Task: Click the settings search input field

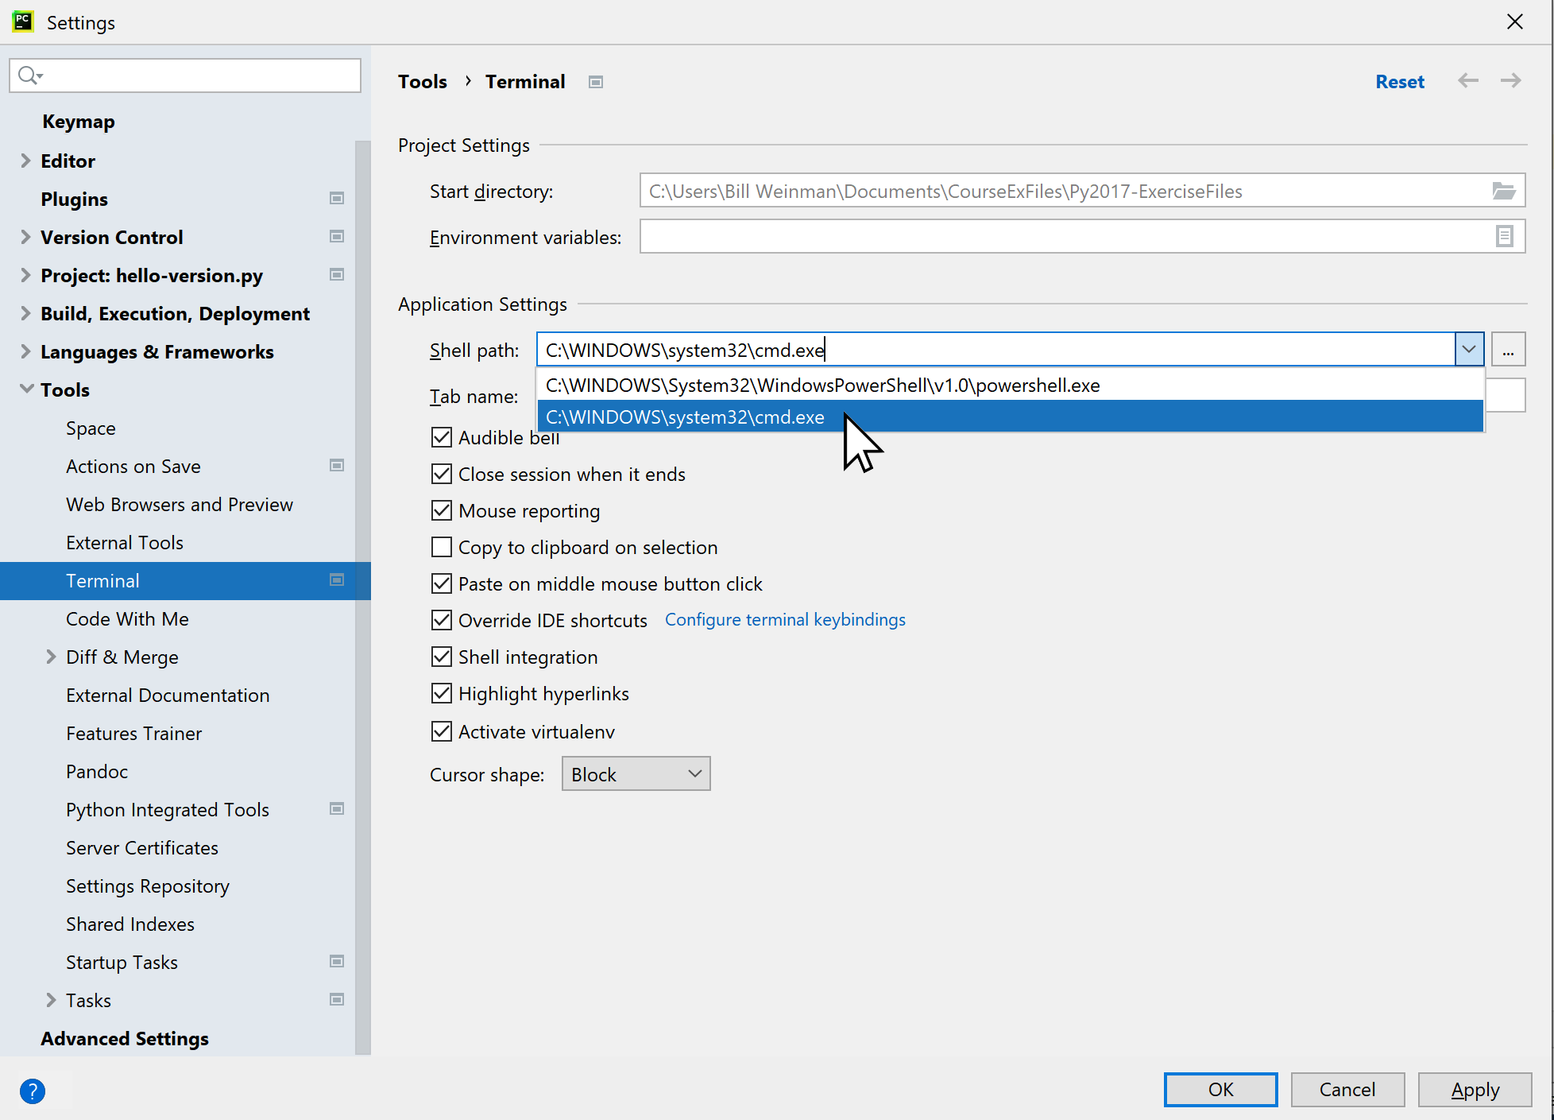Action: pos(185,76)
